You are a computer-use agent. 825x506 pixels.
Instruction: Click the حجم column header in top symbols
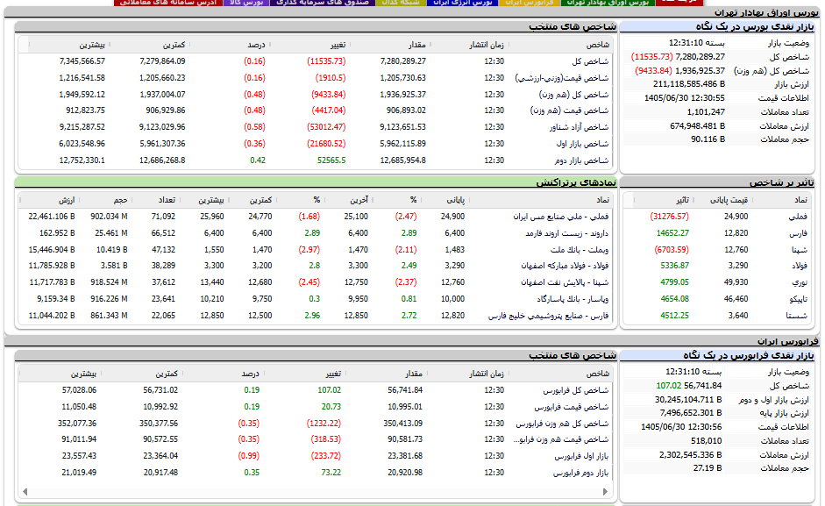[120, 200]
